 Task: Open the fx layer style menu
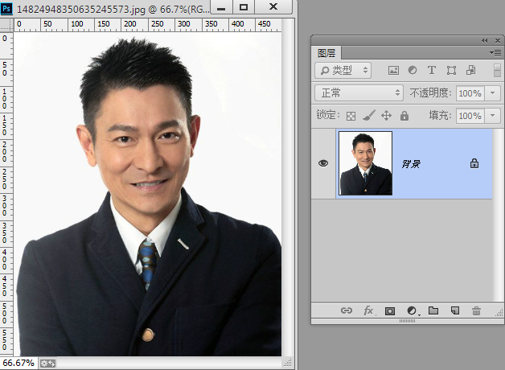pos(368,310)
